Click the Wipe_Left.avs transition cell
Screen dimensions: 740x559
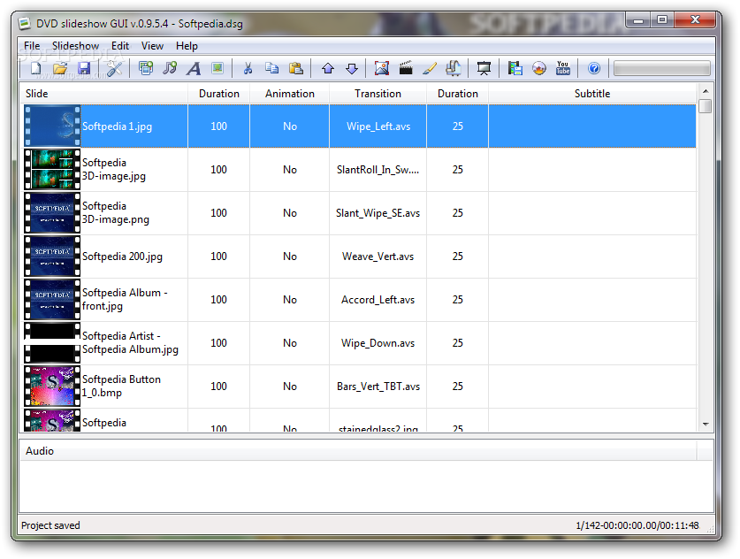pos(378,126)
